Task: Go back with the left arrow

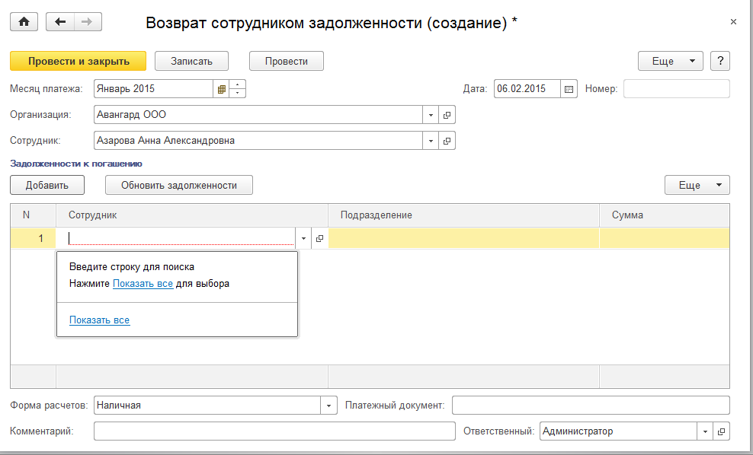Action: point(60,22)
